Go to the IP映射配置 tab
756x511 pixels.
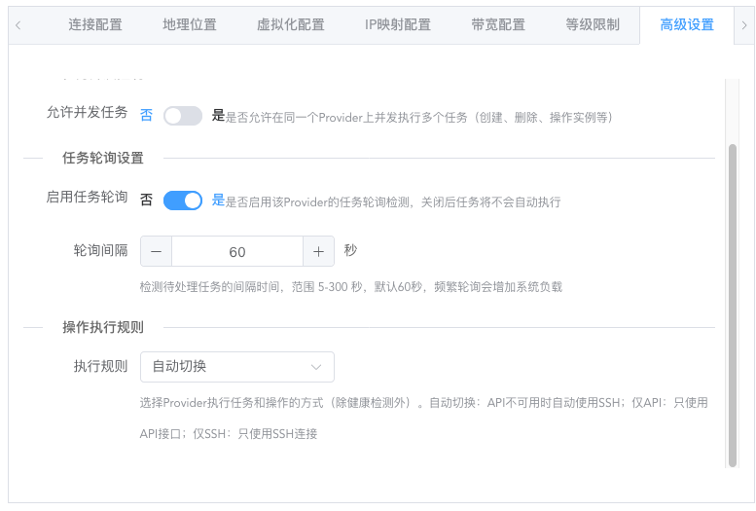coord(397,25)
